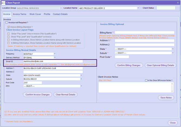181x127 pixels.
Task: Click the normal Address 1 field
Action: (x=53, y=68)
